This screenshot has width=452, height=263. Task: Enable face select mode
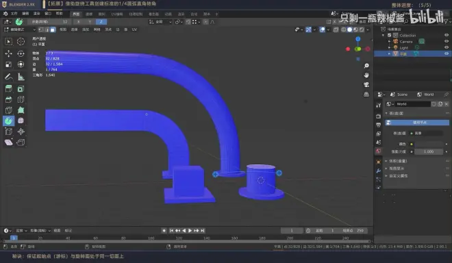coord(53,29)
